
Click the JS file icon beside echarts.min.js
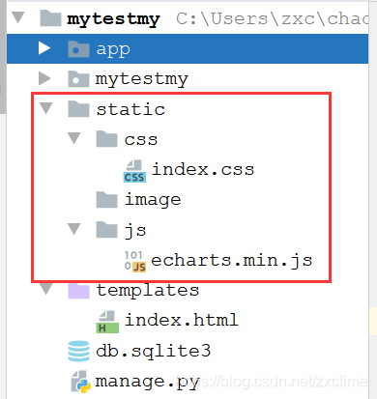(x=135, y=261)
